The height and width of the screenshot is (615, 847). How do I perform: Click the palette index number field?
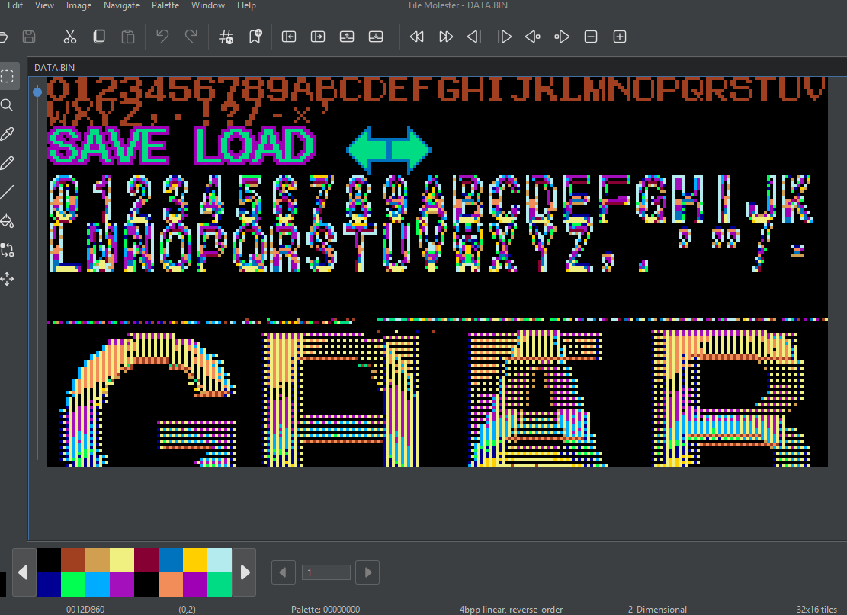click(x=326, y=572)
